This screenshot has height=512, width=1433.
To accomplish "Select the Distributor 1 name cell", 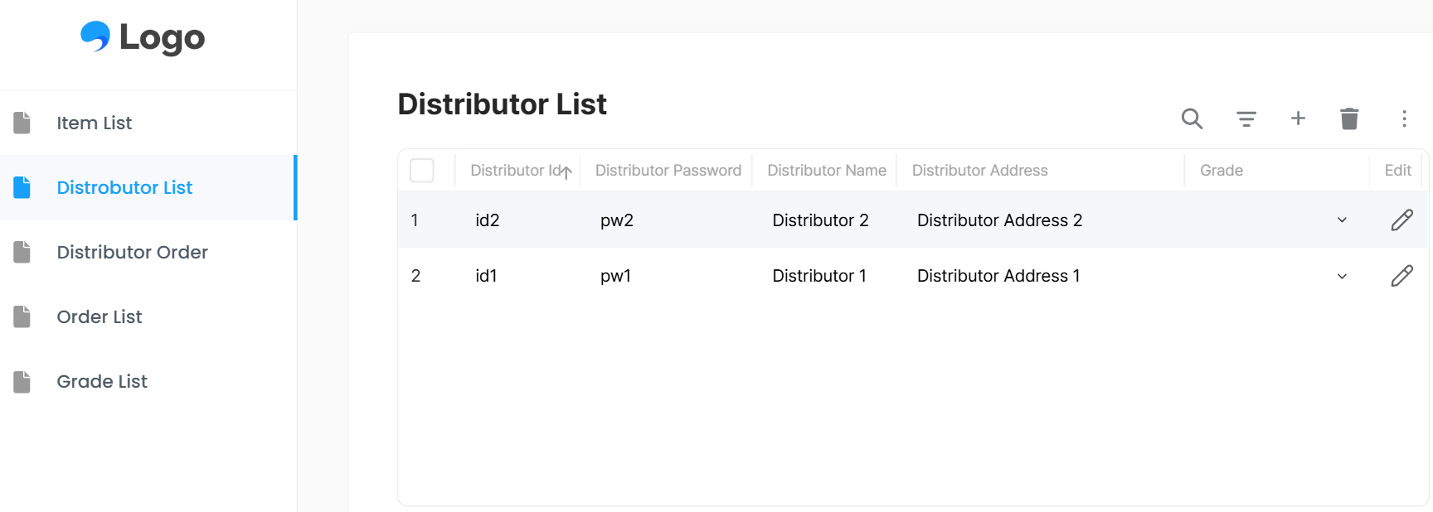I will coord(819,276).
